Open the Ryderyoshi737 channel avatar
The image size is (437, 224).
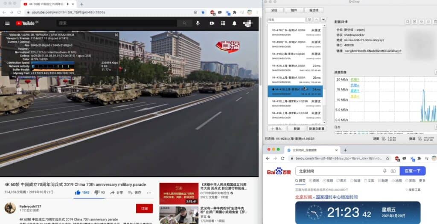10,208
